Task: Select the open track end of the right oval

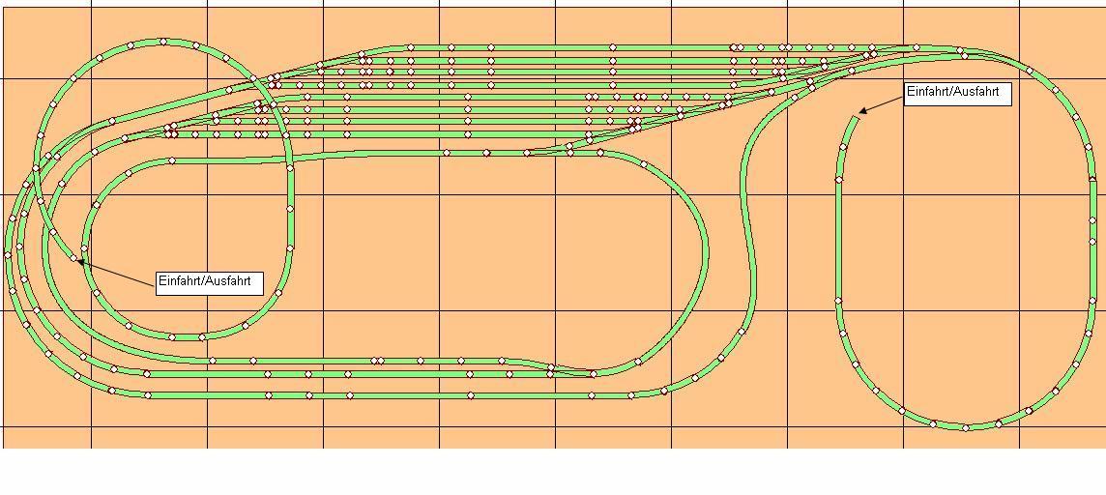Action: 856,117
